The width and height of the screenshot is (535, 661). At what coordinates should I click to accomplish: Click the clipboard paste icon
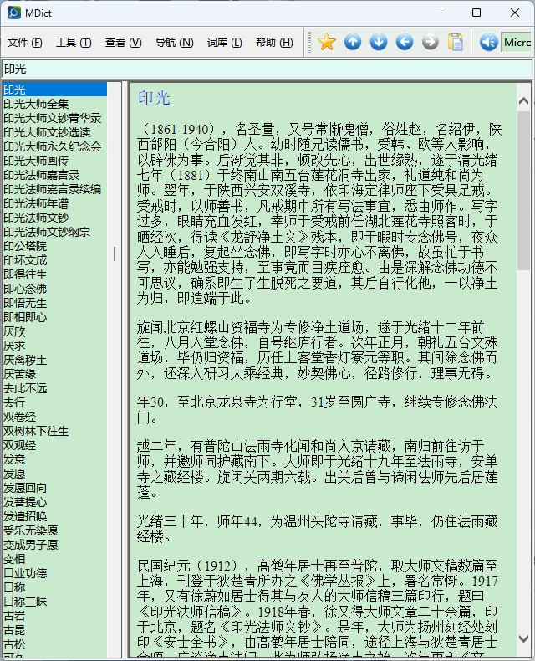(x=456, y=42)
